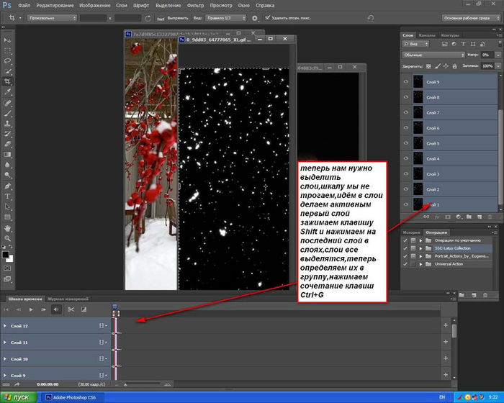Screen dimensions: 504x403
Task: Mute audio playback in the timeline
Action: point(56,309)
